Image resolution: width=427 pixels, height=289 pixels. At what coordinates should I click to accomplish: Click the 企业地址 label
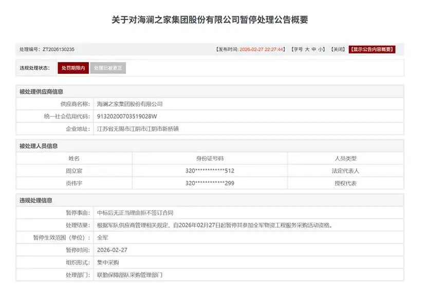point(78,129)
